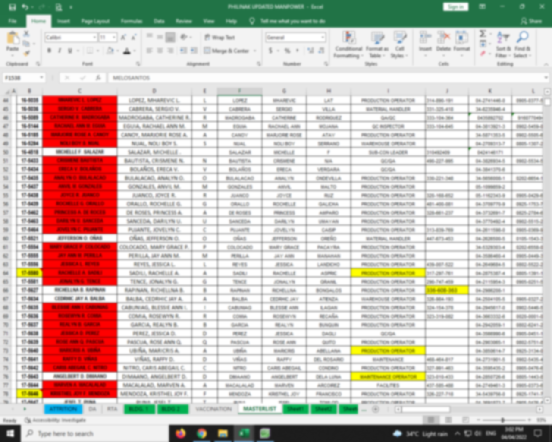Expand the Name Box dropdown showing F1538

(x=41, y=78)
